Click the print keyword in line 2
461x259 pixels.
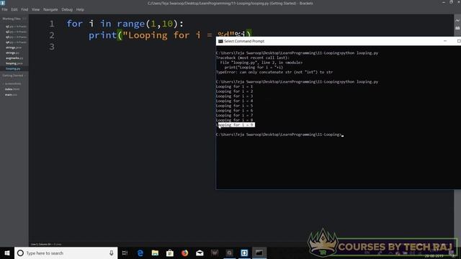click(102, 35)
